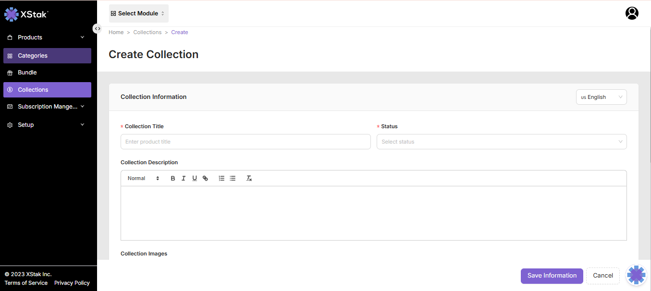Open the user profile avatar
The image size is (651, 291).
[x=632, y=13]
